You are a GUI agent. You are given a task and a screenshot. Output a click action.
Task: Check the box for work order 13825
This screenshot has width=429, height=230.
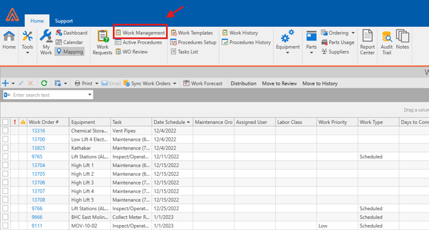coord(5,148)
